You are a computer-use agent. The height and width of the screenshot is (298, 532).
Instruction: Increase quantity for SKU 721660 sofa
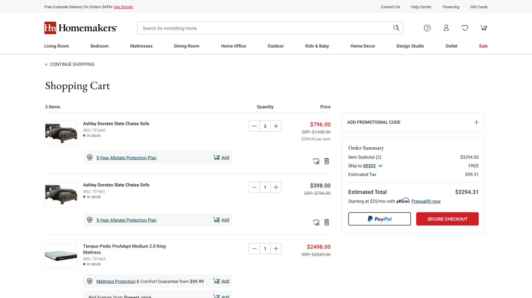click(276, 126)
